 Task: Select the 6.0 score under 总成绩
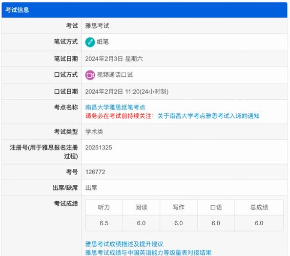click(259, 223)
